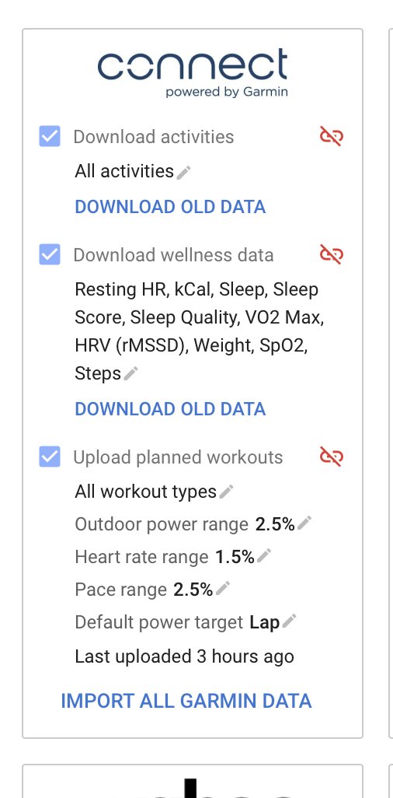Click DOWNLOAD OLD DATA under wellness data
The image size is (393, 798).
(x=170, y=408)
